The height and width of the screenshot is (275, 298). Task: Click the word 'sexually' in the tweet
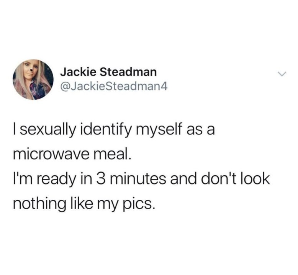pos(49,131)
